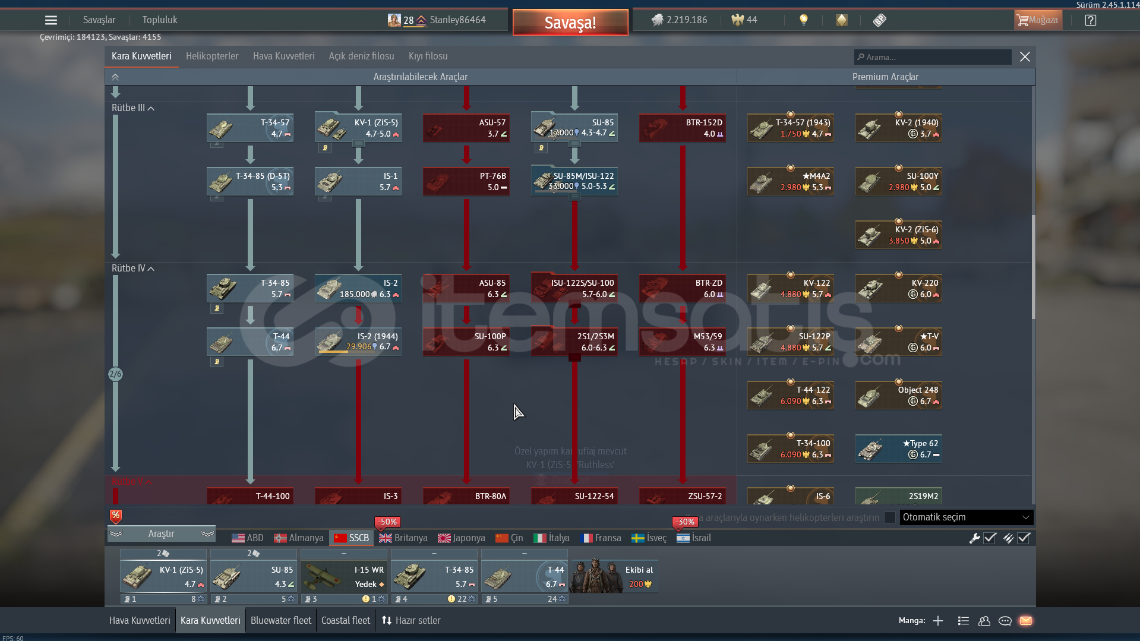Expand the SU-85M/ISU-122 vehicle group
Screen dimensions: 1140x641
[x=574, y=197]
